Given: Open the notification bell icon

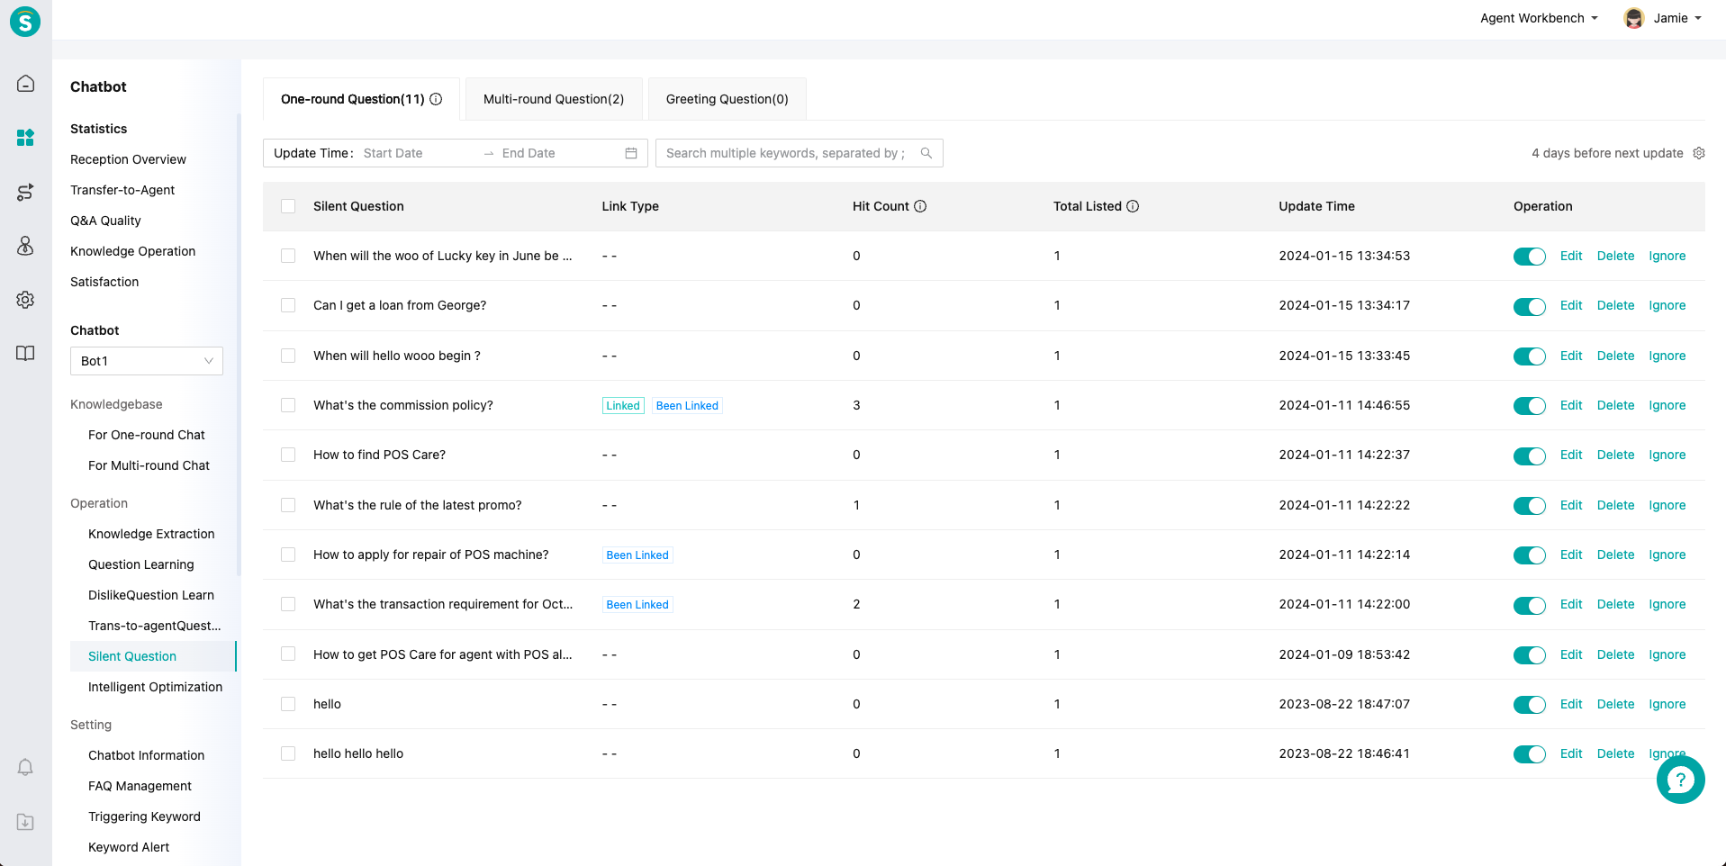Looking at the screenshot, I should tap(25, 767).
